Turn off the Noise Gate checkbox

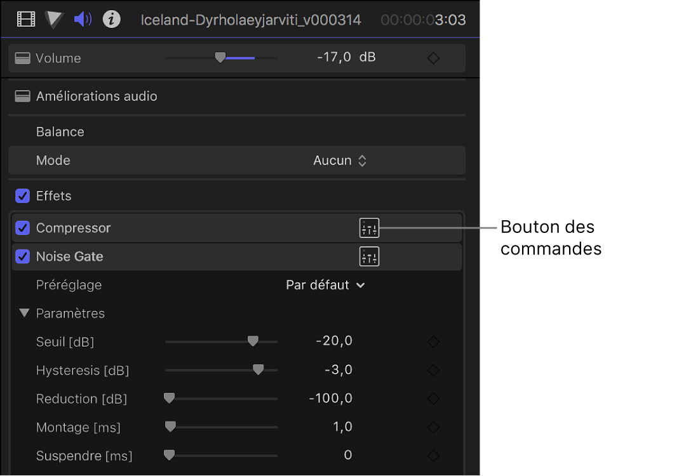click(23, 256)
